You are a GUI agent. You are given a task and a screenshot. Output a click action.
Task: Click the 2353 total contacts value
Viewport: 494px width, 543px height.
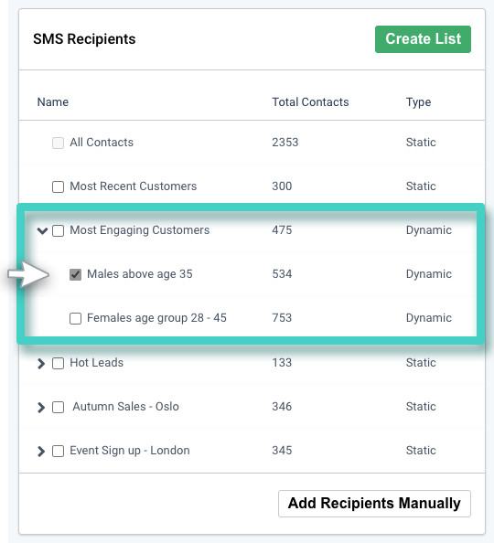pos(285,143)
